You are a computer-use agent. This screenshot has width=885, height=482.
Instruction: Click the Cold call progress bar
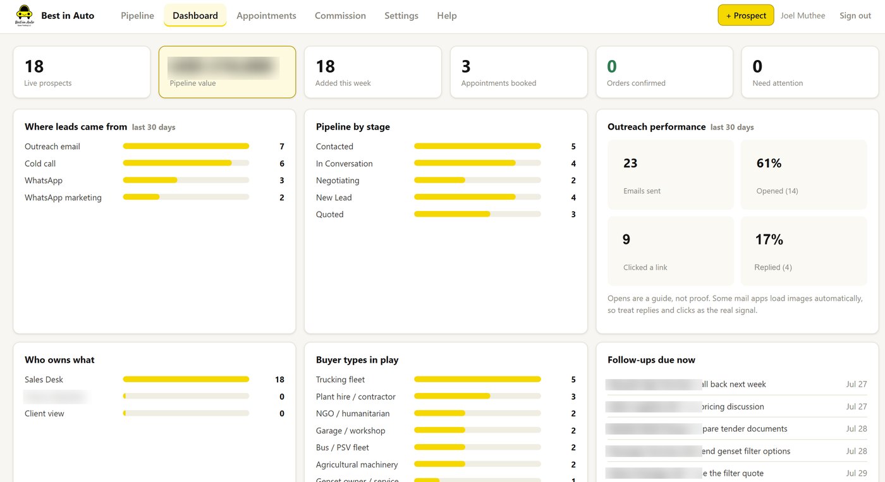(186, 164)
